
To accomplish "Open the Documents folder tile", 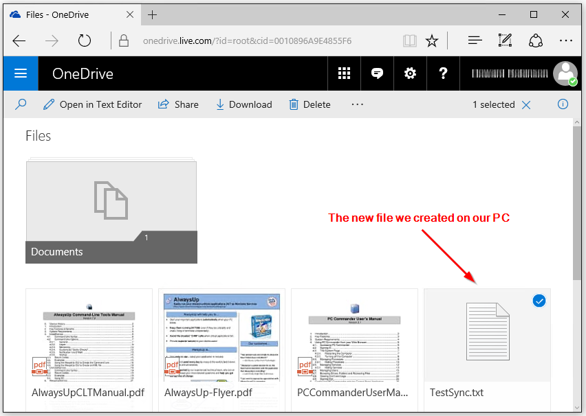I will 111,211.
